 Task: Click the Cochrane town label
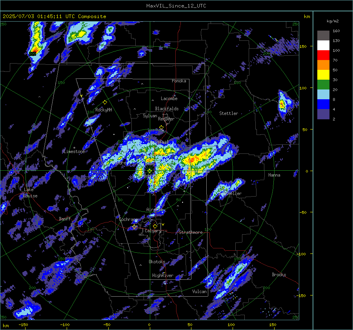[128, 219]
